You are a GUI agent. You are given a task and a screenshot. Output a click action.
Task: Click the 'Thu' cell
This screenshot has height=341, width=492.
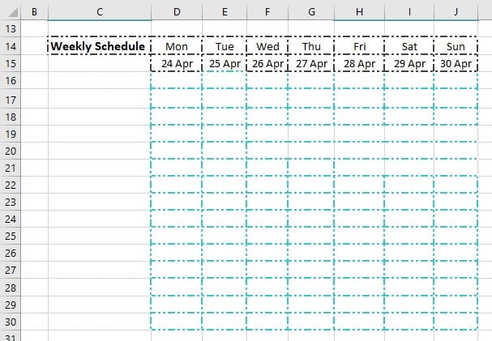click(311, 46)
